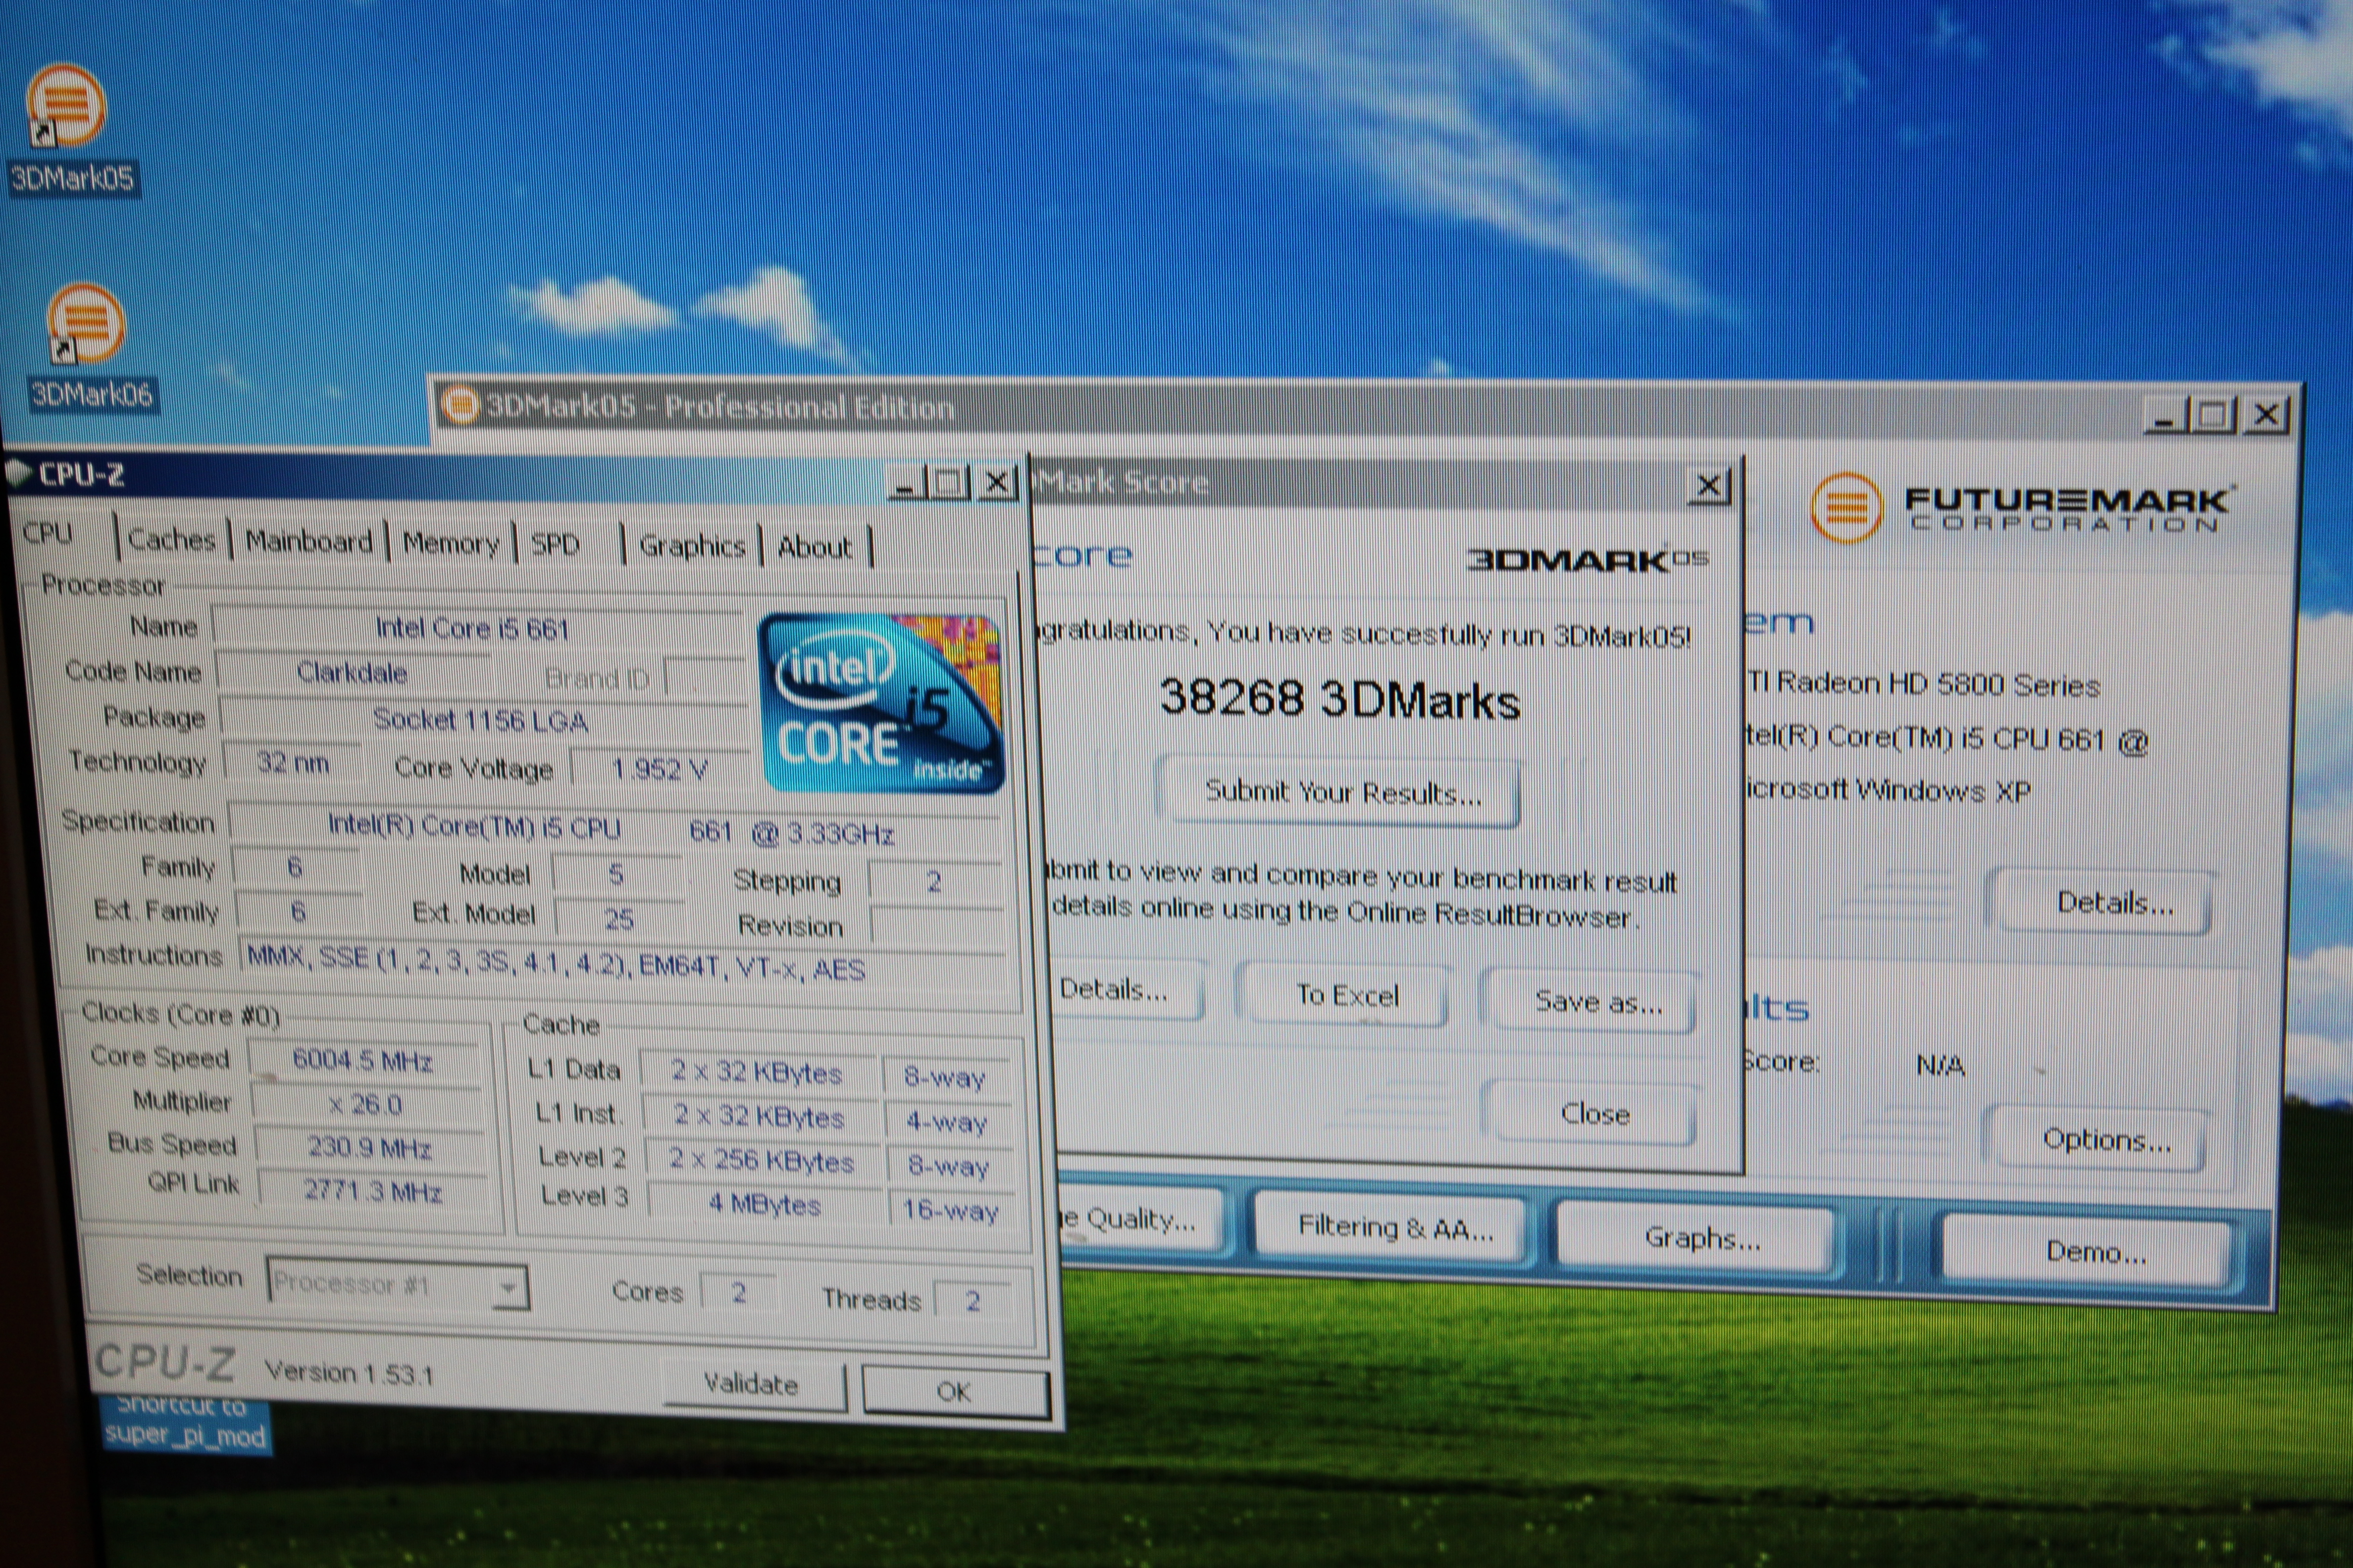
Task: Open the Mainboard tab
Action: (309, 542)
